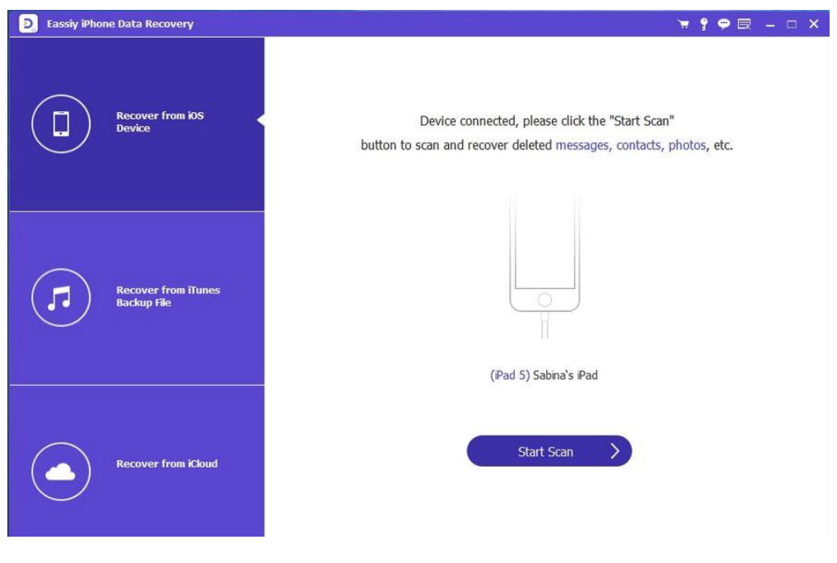
Task: Open the messages link
Action: pos(582,145)
